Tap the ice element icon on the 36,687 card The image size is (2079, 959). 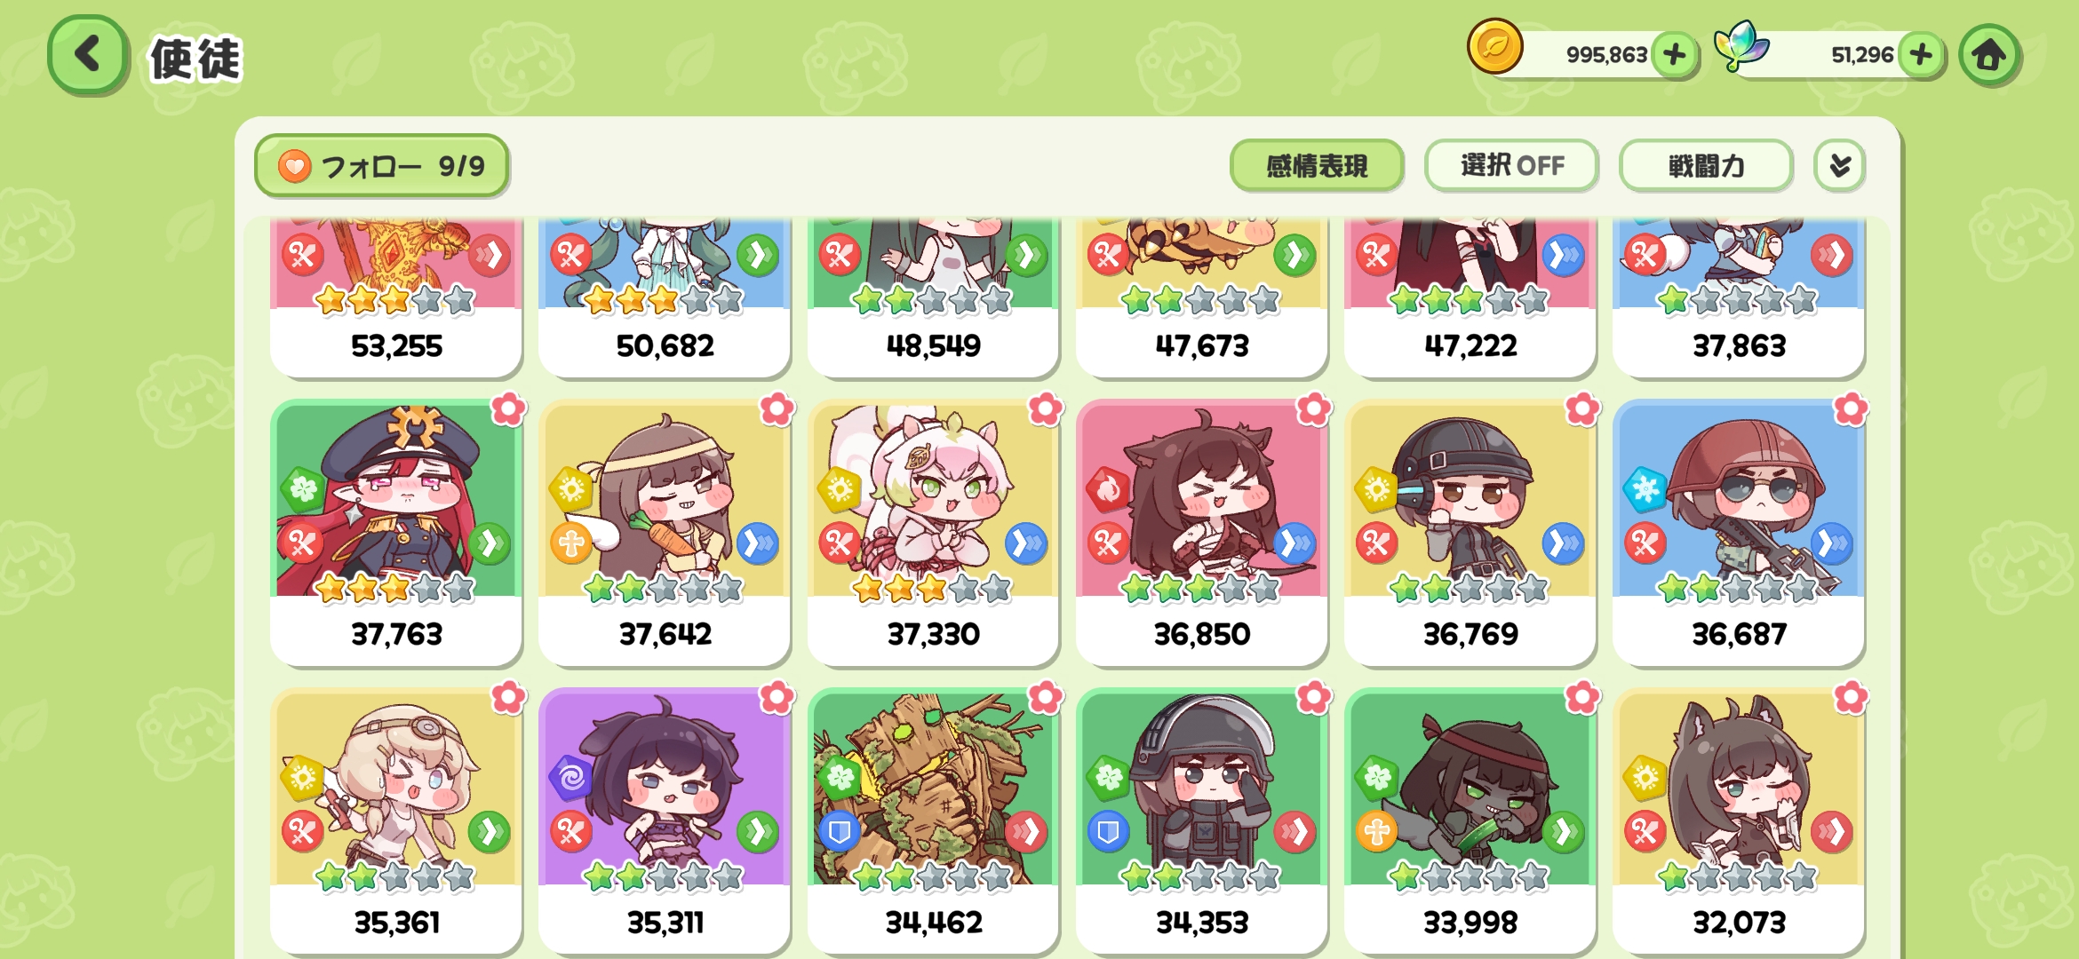click(x=1645, y=489)
